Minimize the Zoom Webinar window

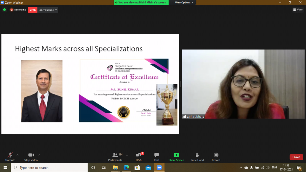point(280,2)
